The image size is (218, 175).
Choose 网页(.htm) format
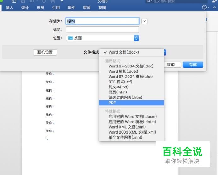(x=131, y=92)
